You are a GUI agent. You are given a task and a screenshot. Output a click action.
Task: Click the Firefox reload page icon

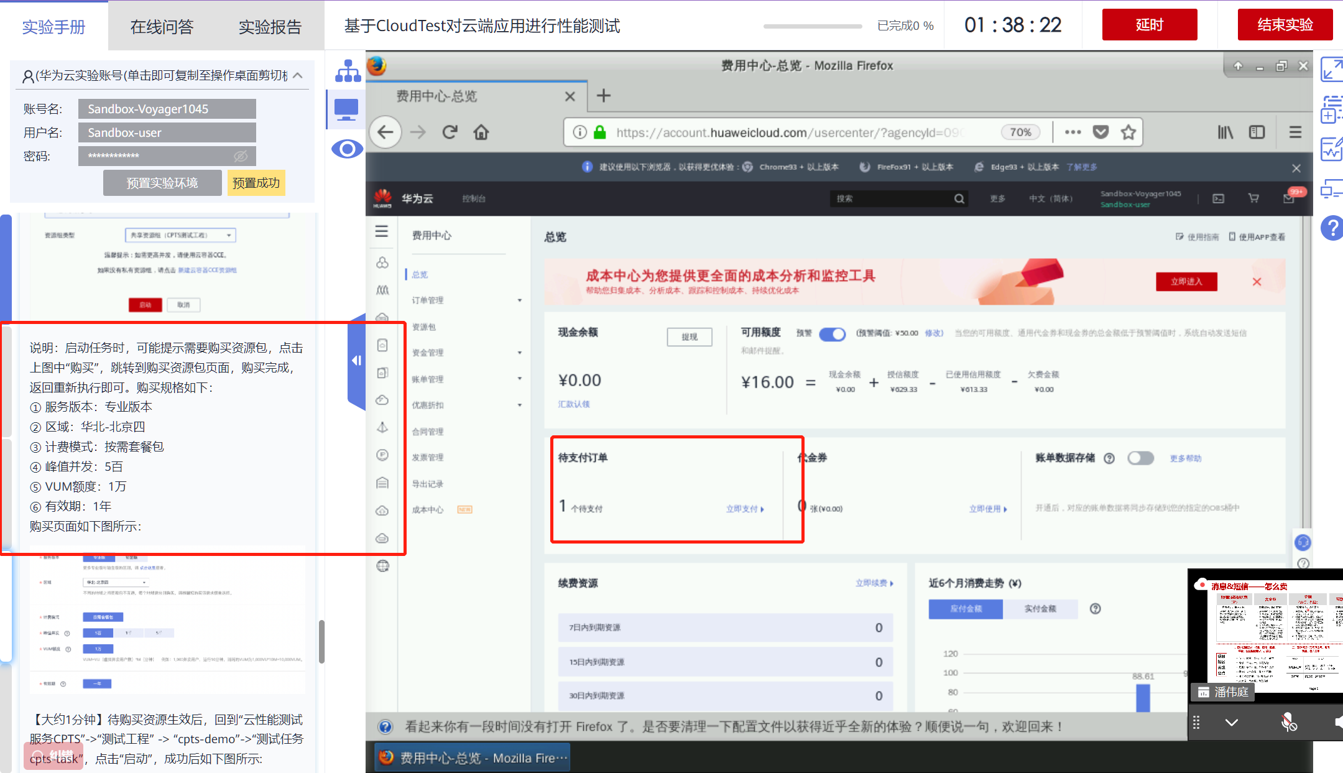(x=450, y=132)
